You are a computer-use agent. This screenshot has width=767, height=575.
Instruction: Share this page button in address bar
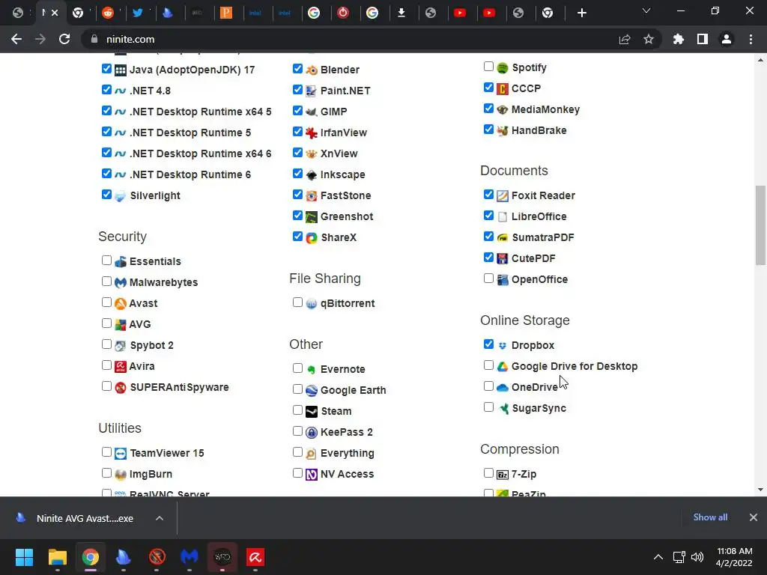(x=625, y=39)
